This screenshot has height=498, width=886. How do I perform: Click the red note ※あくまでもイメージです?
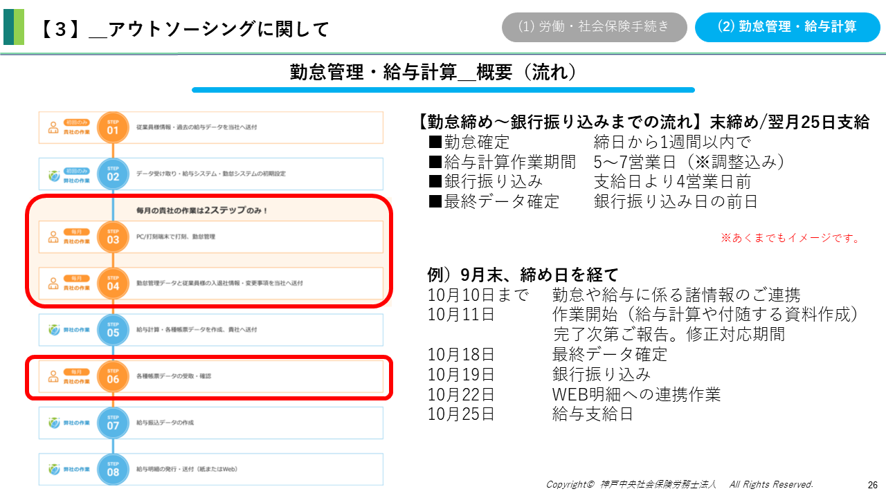click(x=790, y=238)
